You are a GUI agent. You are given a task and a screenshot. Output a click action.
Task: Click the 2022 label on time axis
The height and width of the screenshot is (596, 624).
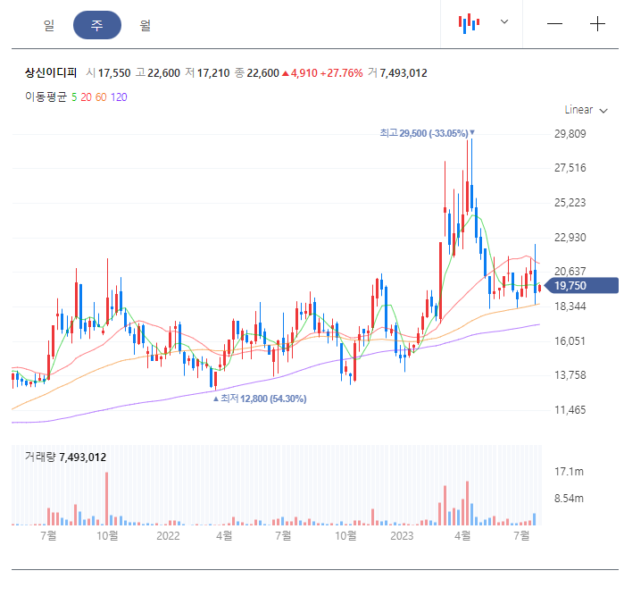168,536
